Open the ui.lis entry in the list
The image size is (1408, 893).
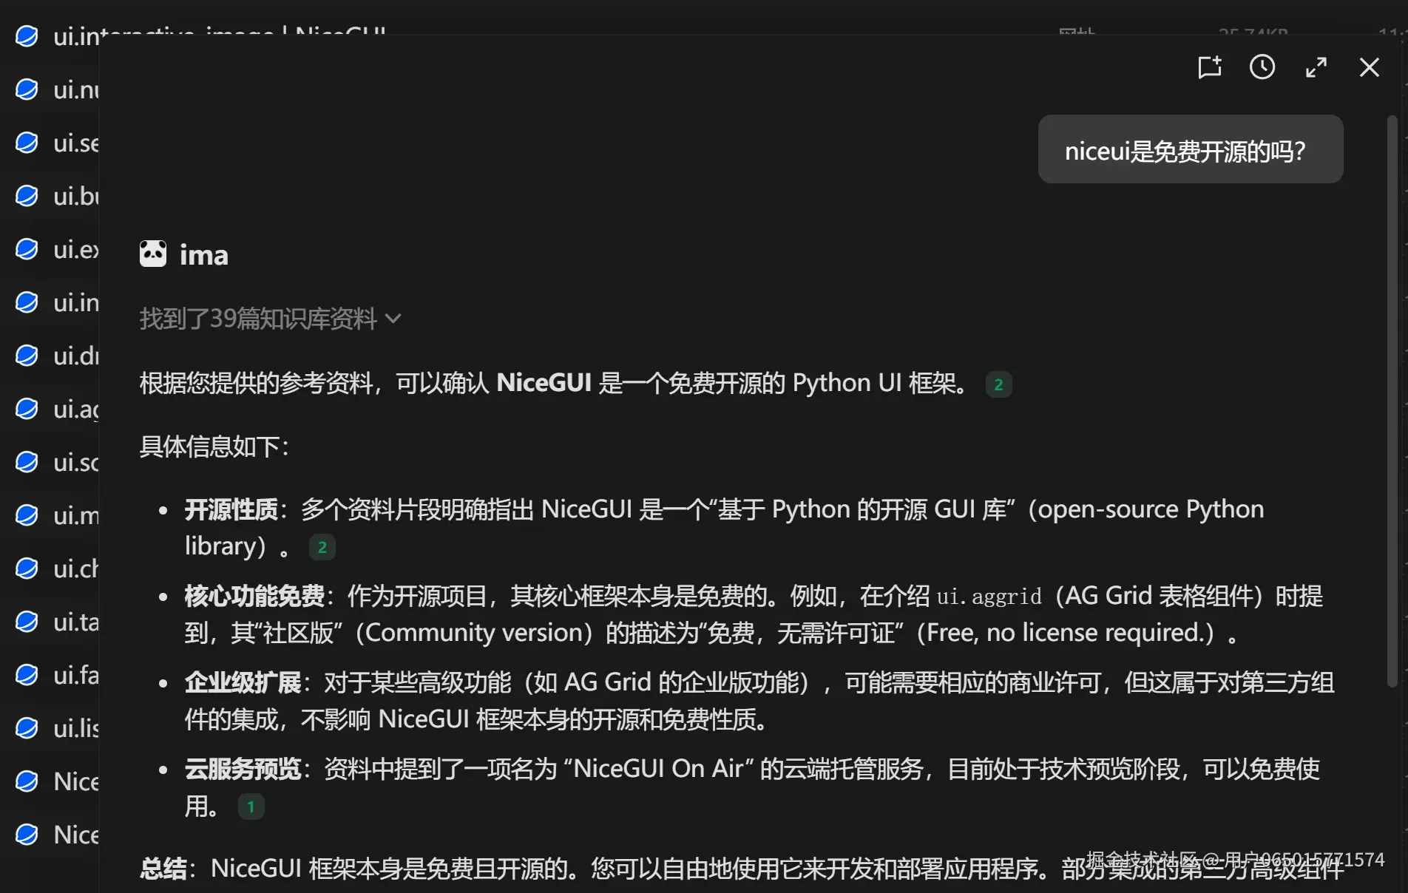(76, 728)
